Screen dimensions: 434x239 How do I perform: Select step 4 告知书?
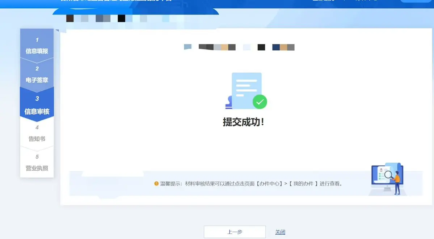37,134
